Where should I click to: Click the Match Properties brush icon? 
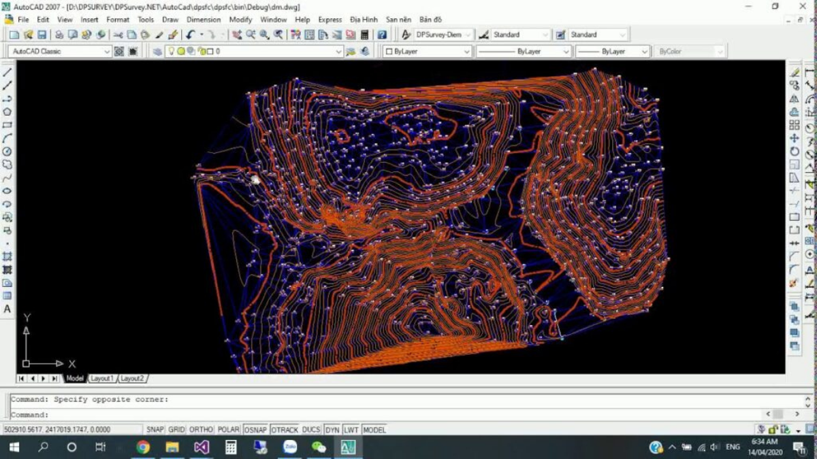pyautogui.click(x=173, y=35)
